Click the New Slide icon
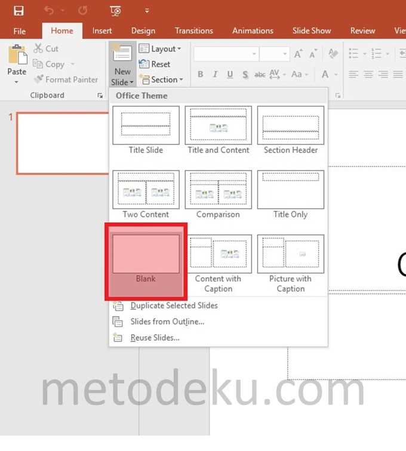The height and width of the screenshot is (451, 406). tap(122, 54)
